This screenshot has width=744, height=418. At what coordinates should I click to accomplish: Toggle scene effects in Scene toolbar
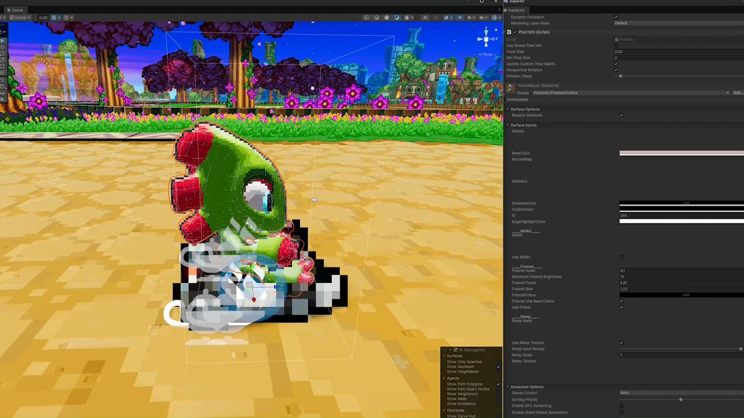(x=446, y=17)
